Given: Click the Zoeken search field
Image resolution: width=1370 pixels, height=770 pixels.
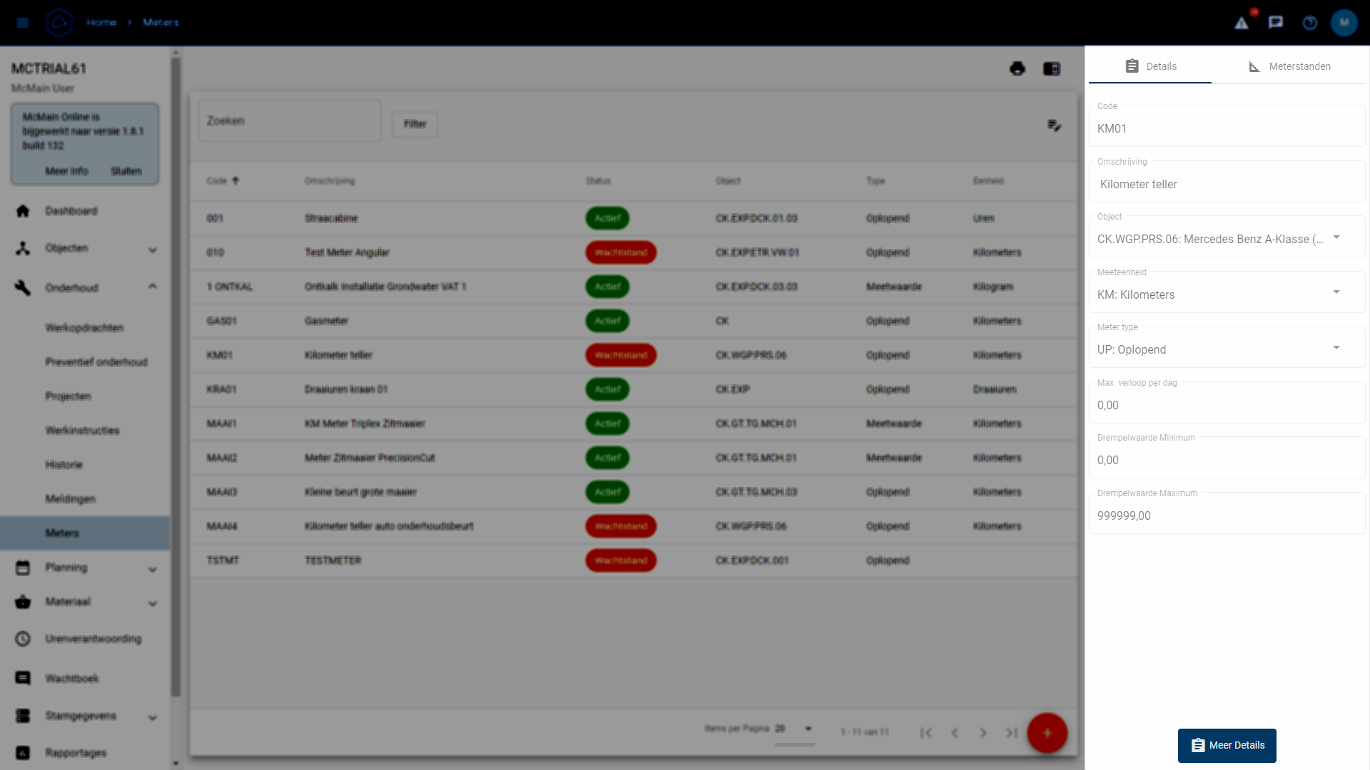Looking at the screenshot, I should click(289, 121).
